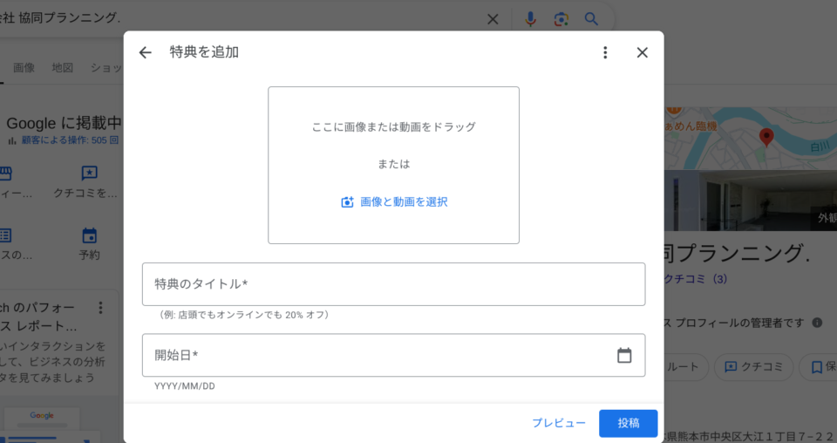
Task: Click the 画像と動画を選択 link
Action: [404, 201]
